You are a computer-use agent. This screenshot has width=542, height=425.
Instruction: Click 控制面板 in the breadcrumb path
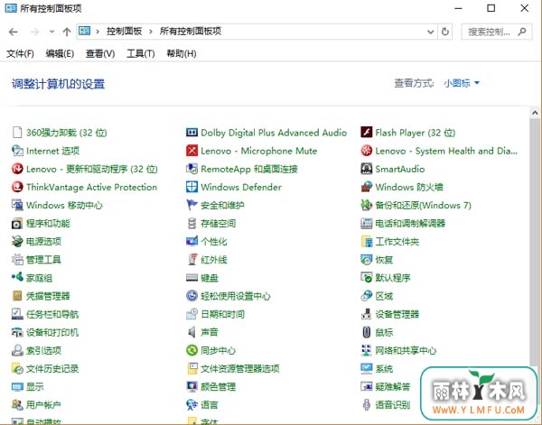pyautogui.click(x=125, y=32)
